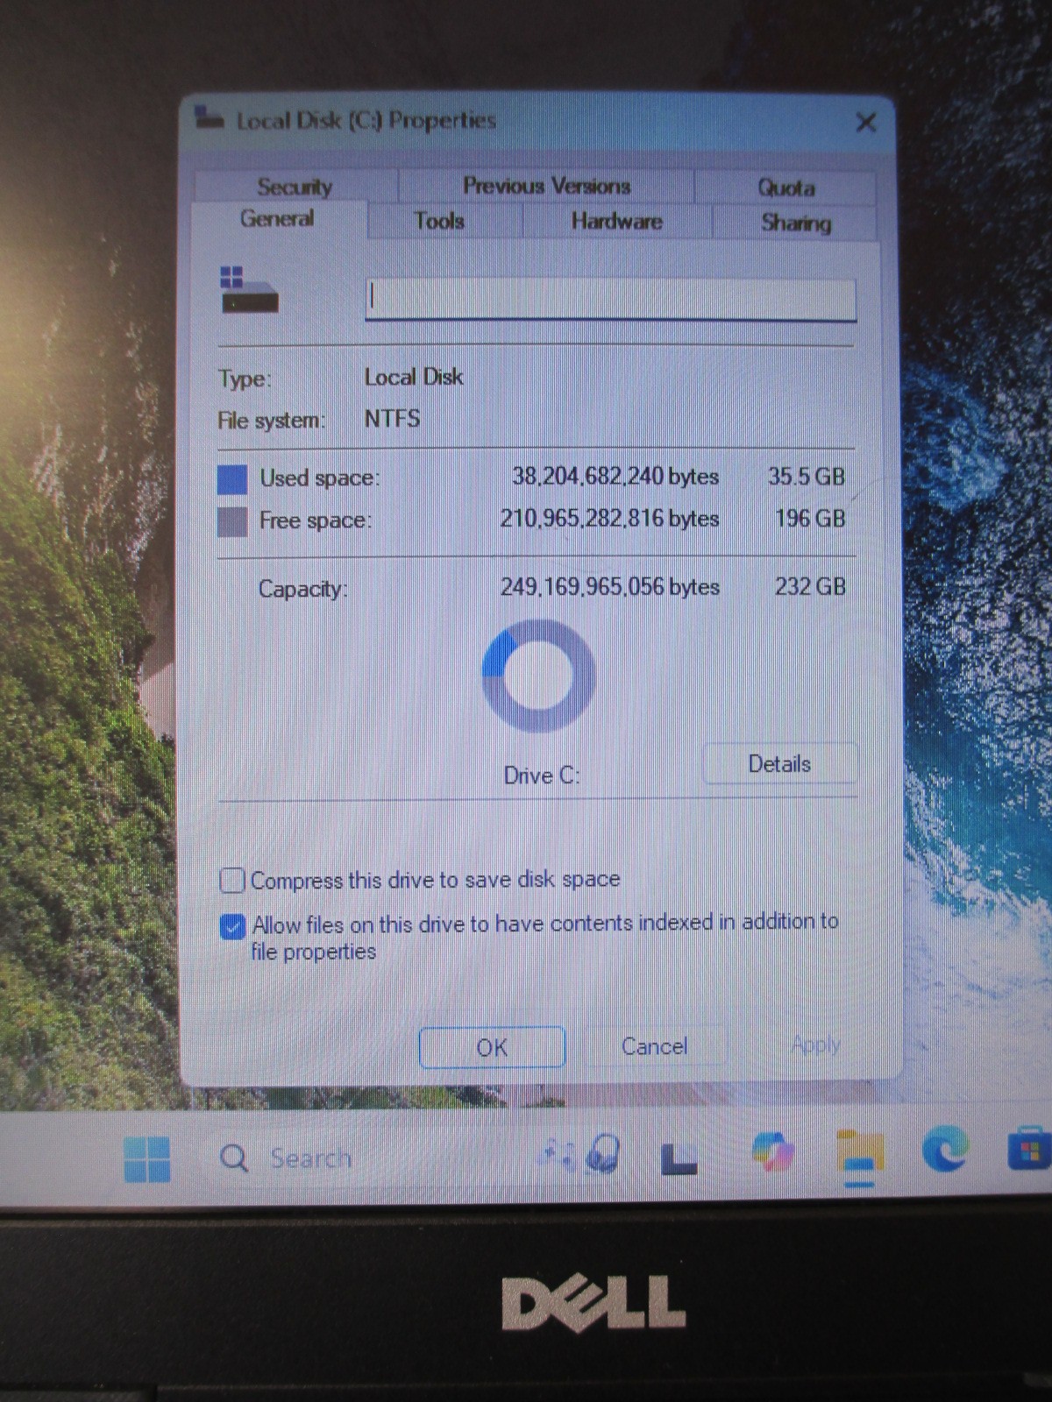Open the Tools tab
The width and height of the screenshot is (1052, 1402).
click(x=439, y=221)
